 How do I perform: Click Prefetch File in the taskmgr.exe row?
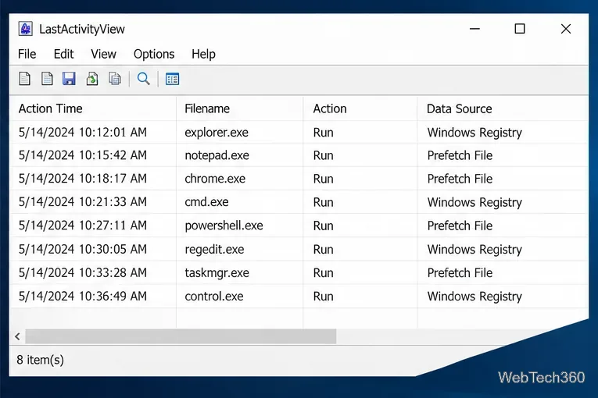[460, 272]
